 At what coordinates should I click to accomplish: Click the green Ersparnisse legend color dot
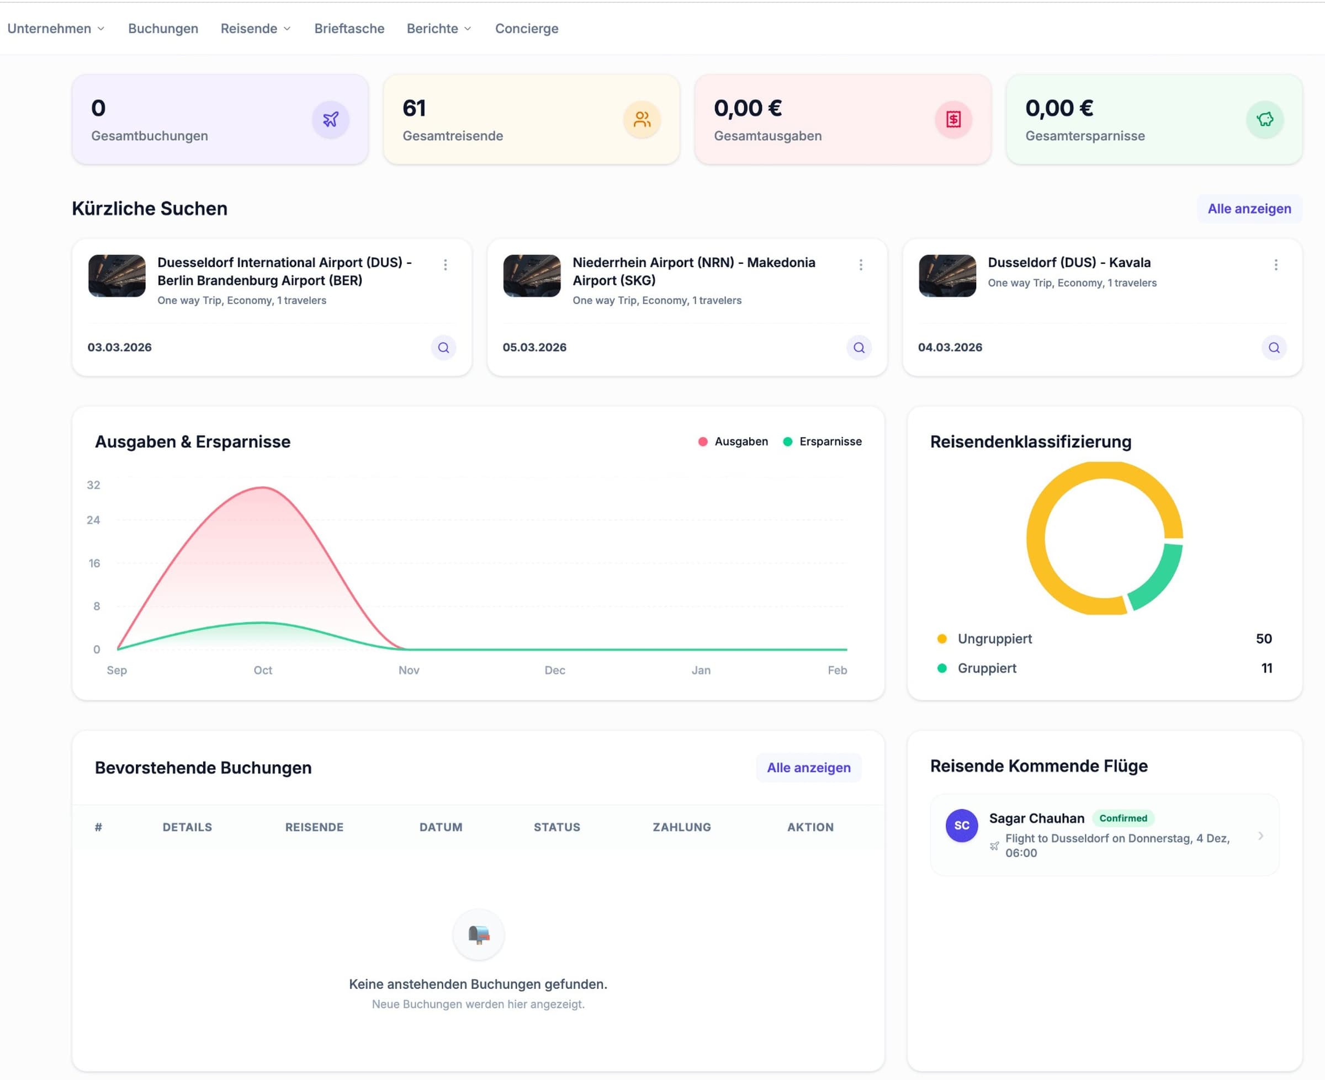787,441
